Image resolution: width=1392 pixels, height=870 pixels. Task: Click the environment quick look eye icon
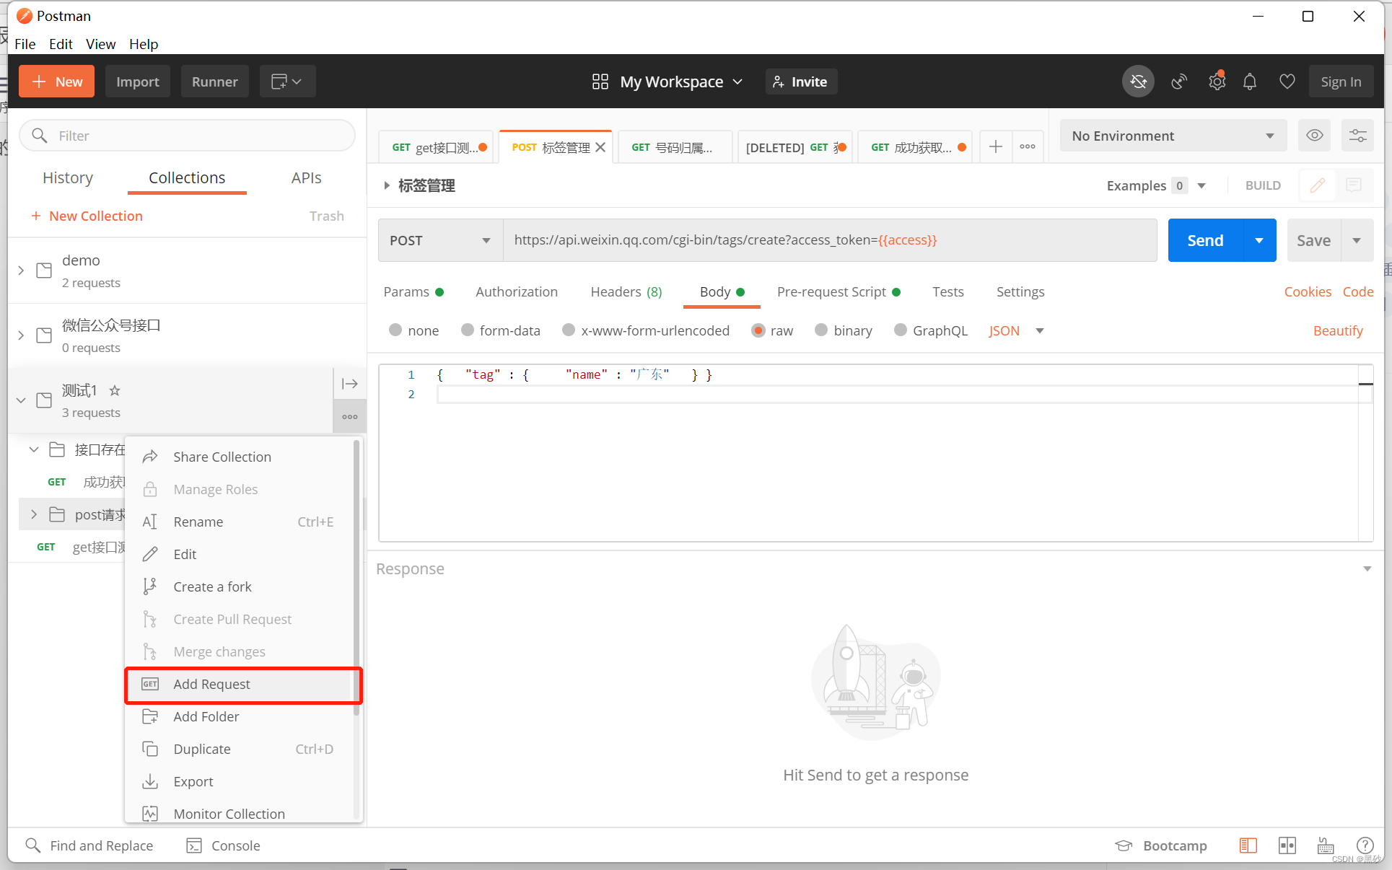[x=1314, y=136]
